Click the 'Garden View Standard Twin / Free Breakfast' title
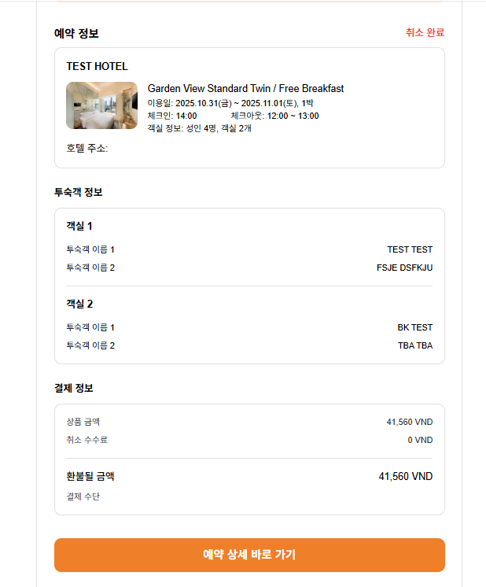This screenshot has height=587, width=486. click(x=245, y=89)
